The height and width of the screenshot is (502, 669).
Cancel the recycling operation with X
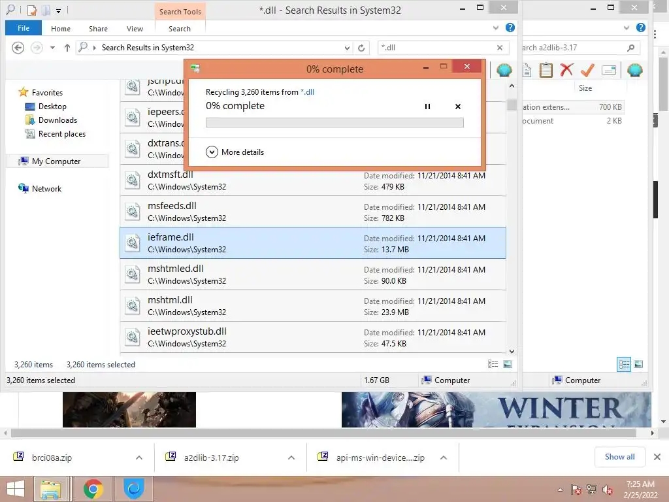[x=458, y=107]
